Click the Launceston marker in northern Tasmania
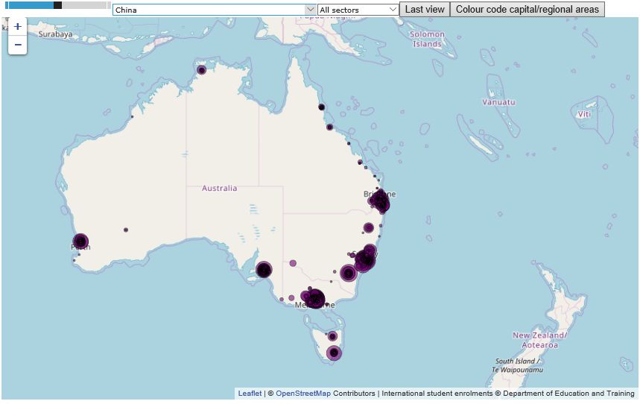 (332, 337)
